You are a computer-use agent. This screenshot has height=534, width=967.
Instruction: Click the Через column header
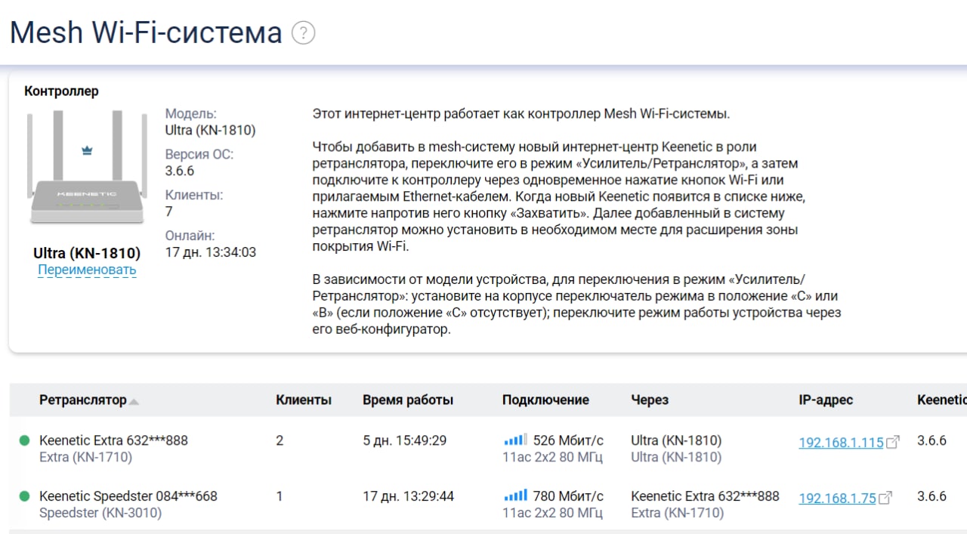click(650, 400)
